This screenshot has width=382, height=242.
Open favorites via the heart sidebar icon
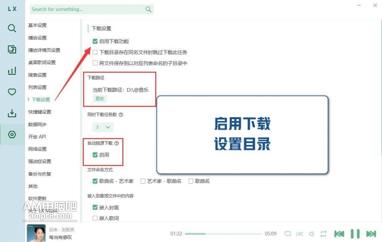point(12,92)
